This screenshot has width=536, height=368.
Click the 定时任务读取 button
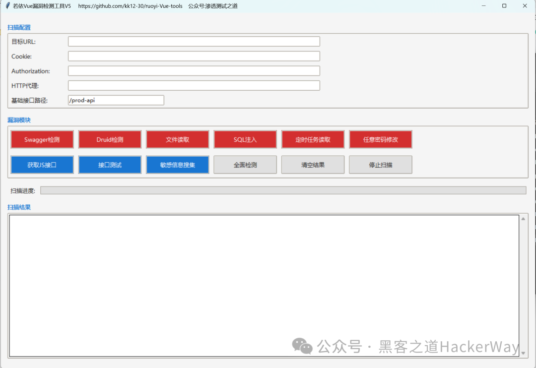[313, 139]
